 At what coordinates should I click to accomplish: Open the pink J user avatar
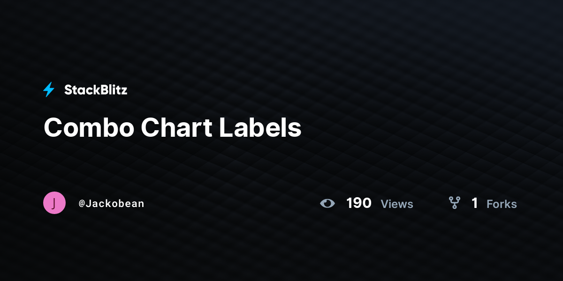[x=54, y=203]
